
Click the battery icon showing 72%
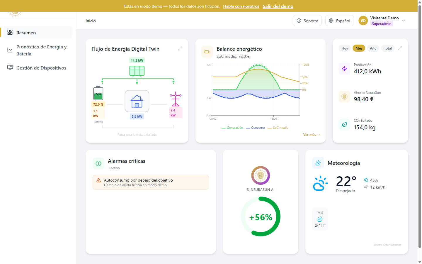click(98, 93)
